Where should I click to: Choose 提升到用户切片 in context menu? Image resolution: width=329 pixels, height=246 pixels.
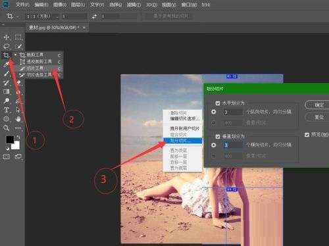click(182, 128)
